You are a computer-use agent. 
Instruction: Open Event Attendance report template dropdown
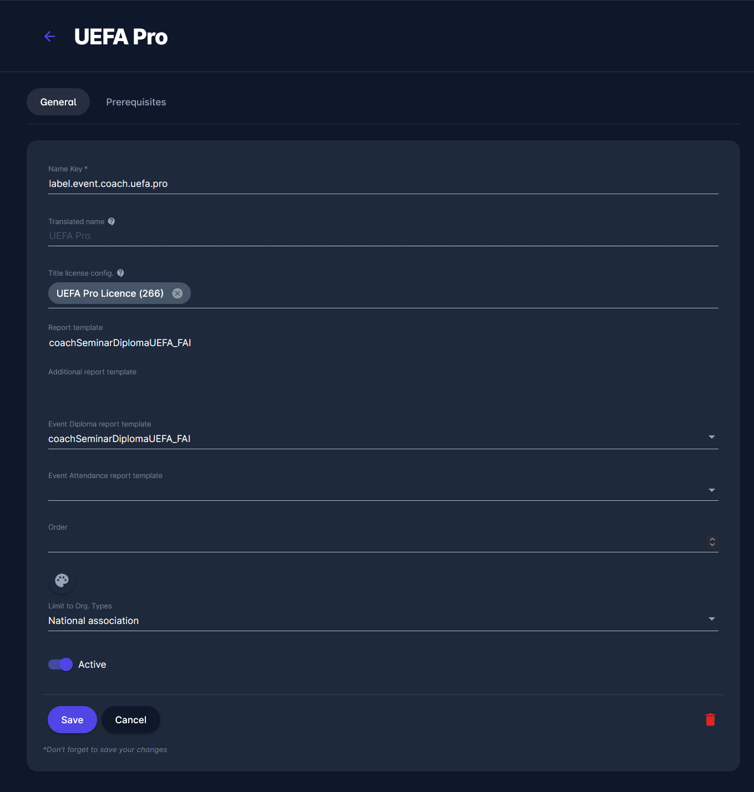tap(711, 490)
